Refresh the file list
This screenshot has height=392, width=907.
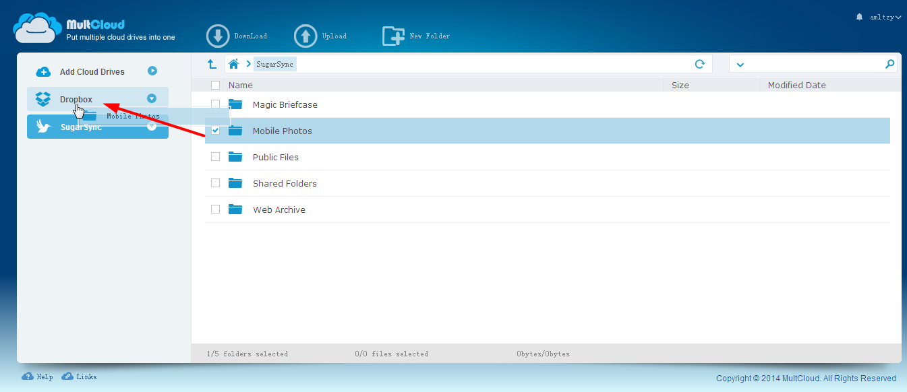[x=700, y=64]
